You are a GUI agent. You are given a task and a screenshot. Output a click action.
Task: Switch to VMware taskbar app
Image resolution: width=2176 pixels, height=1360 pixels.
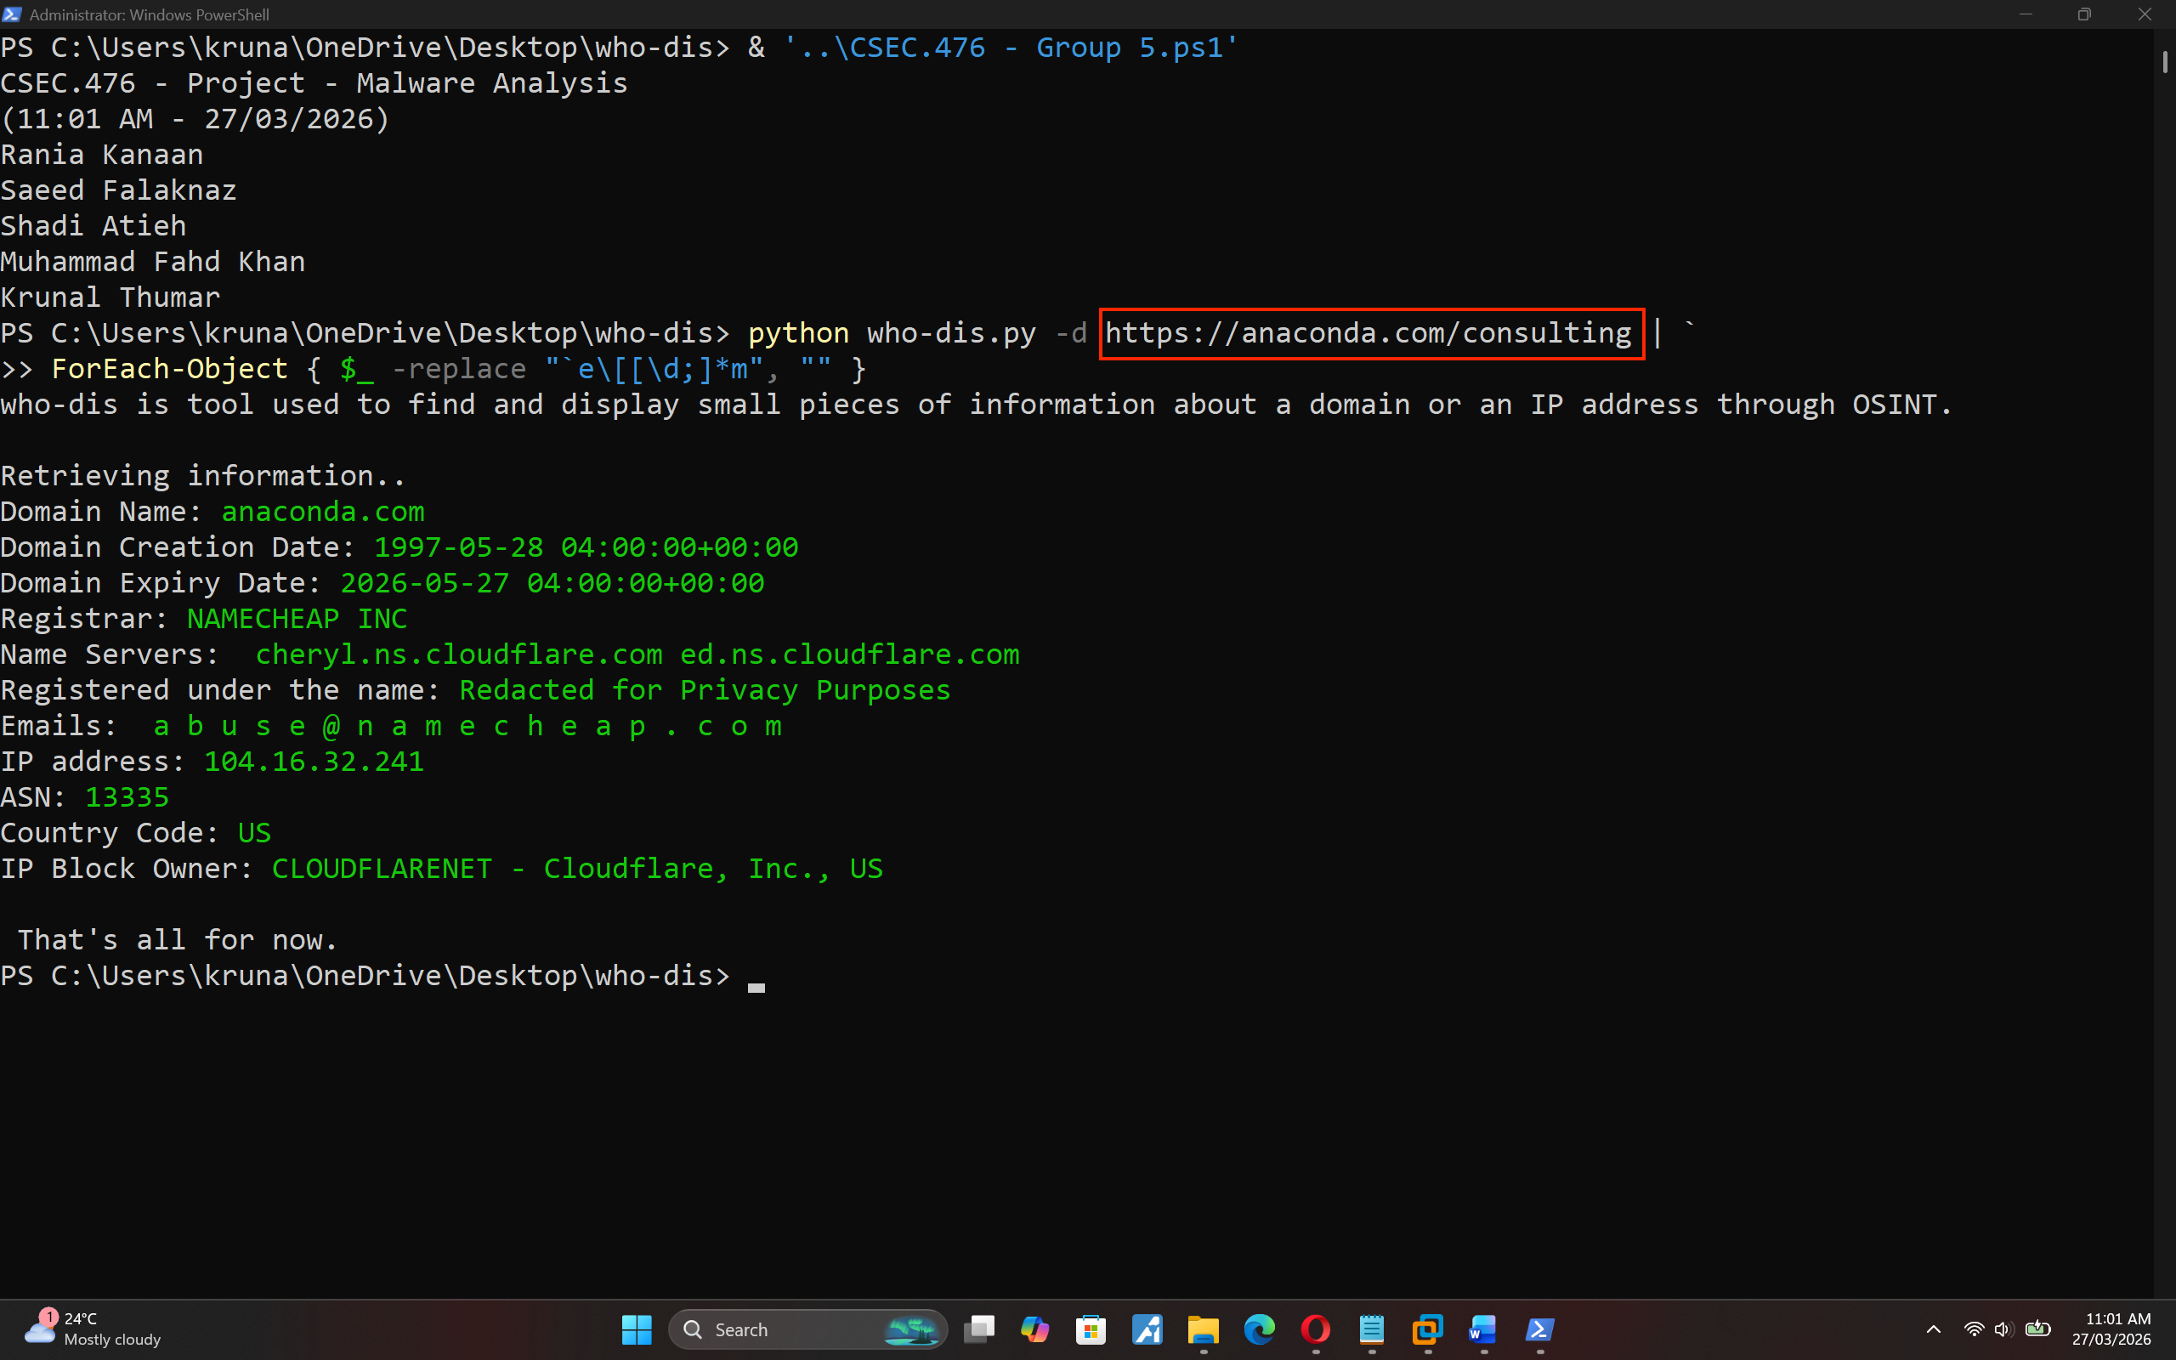coord(1428,1329)
